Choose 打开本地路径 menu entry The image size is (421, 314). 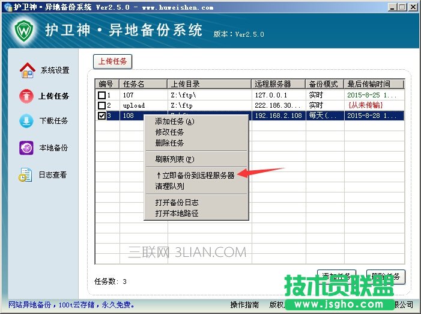(177, 213)
